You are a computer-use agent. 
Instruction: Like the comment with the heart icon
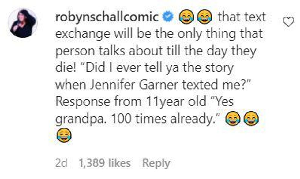tap(288, 21)
